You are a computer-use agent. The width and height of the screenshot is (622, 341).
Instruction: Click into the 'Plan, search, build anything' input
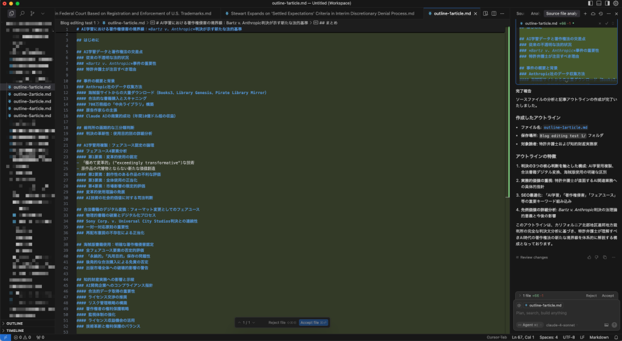pos(565,313)
